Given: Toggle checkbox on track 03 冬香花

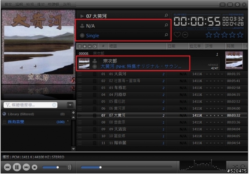Looking at the screenshot, I should click(x=95, y=88).
